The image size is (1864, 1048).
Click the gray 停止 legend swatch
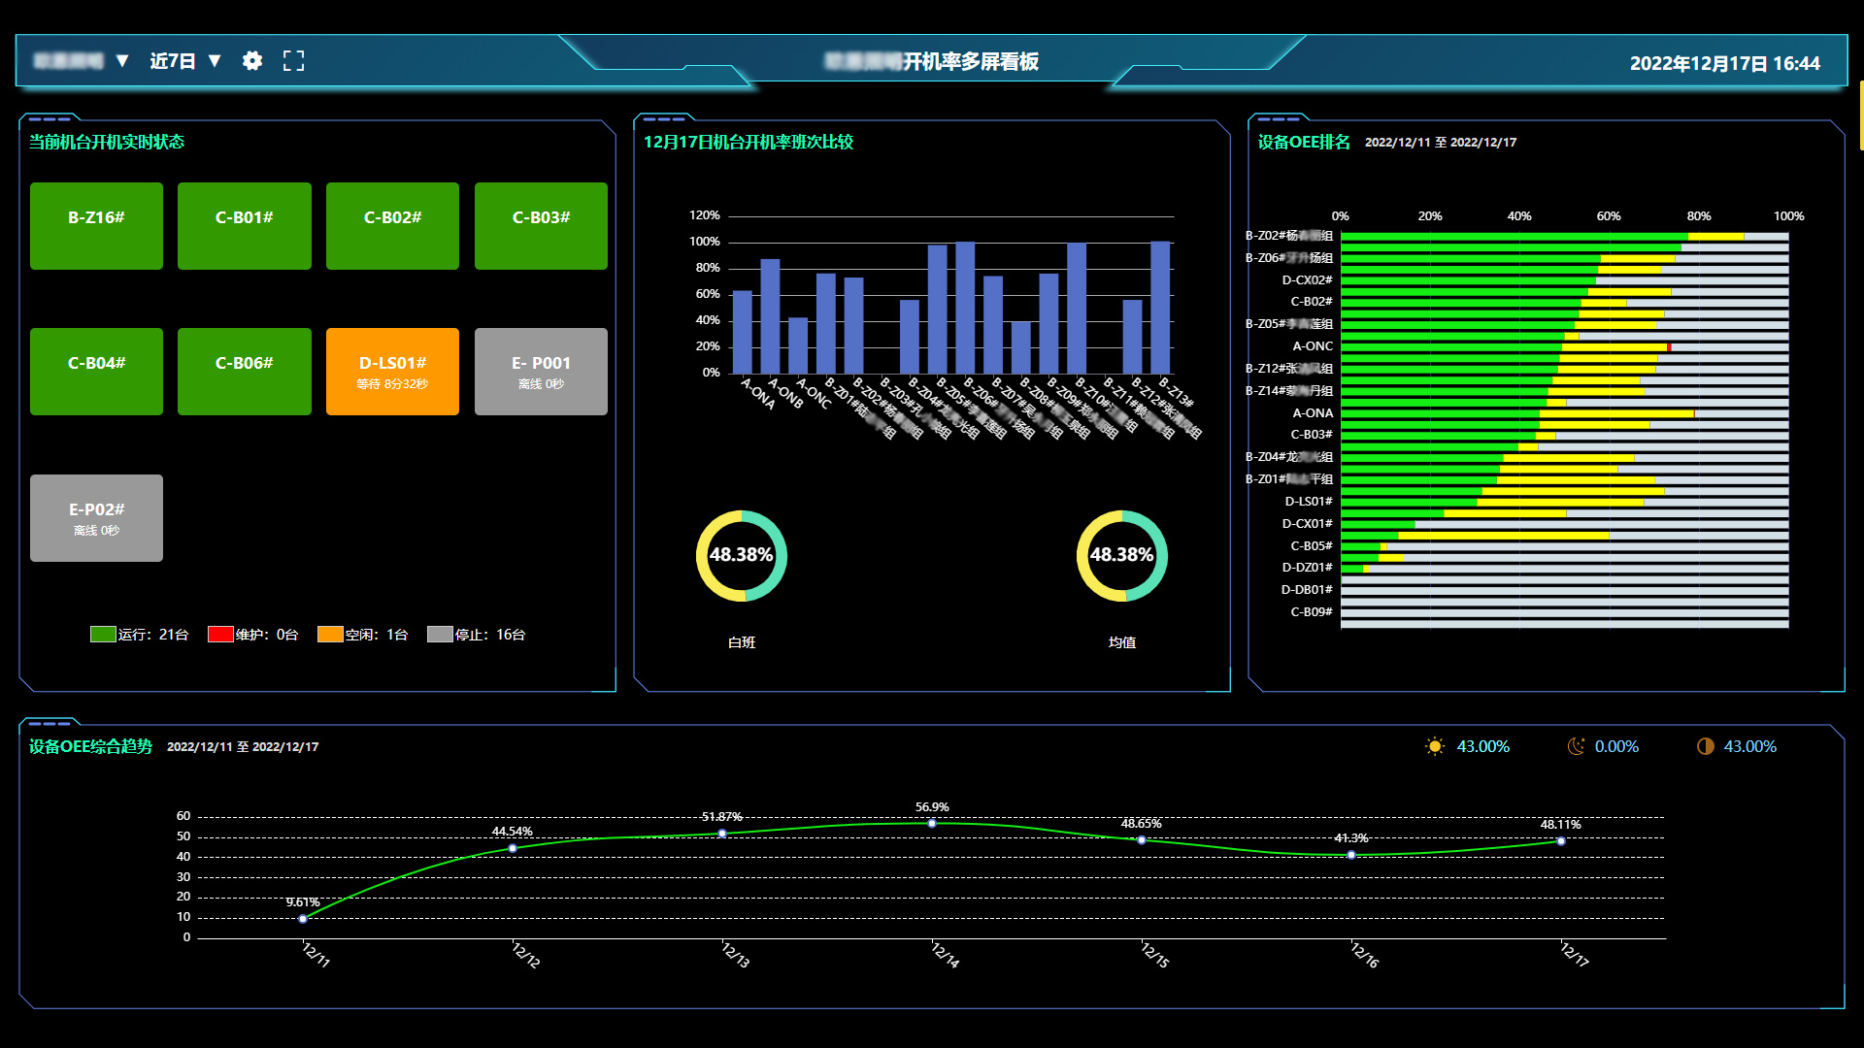click(x=440, y=635)
